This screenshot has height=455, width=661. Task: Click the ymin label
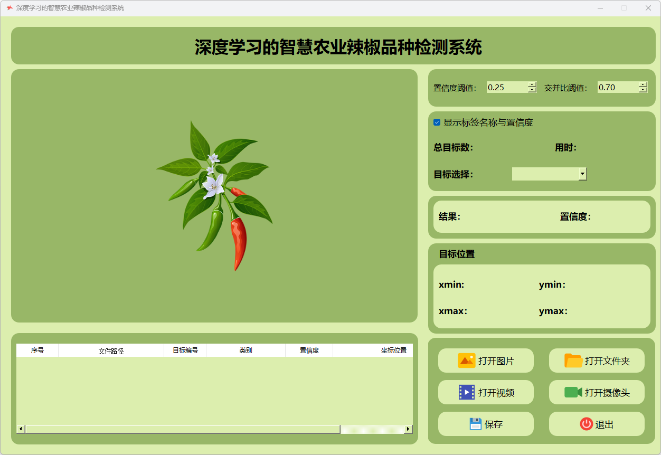tap(552, 285)
